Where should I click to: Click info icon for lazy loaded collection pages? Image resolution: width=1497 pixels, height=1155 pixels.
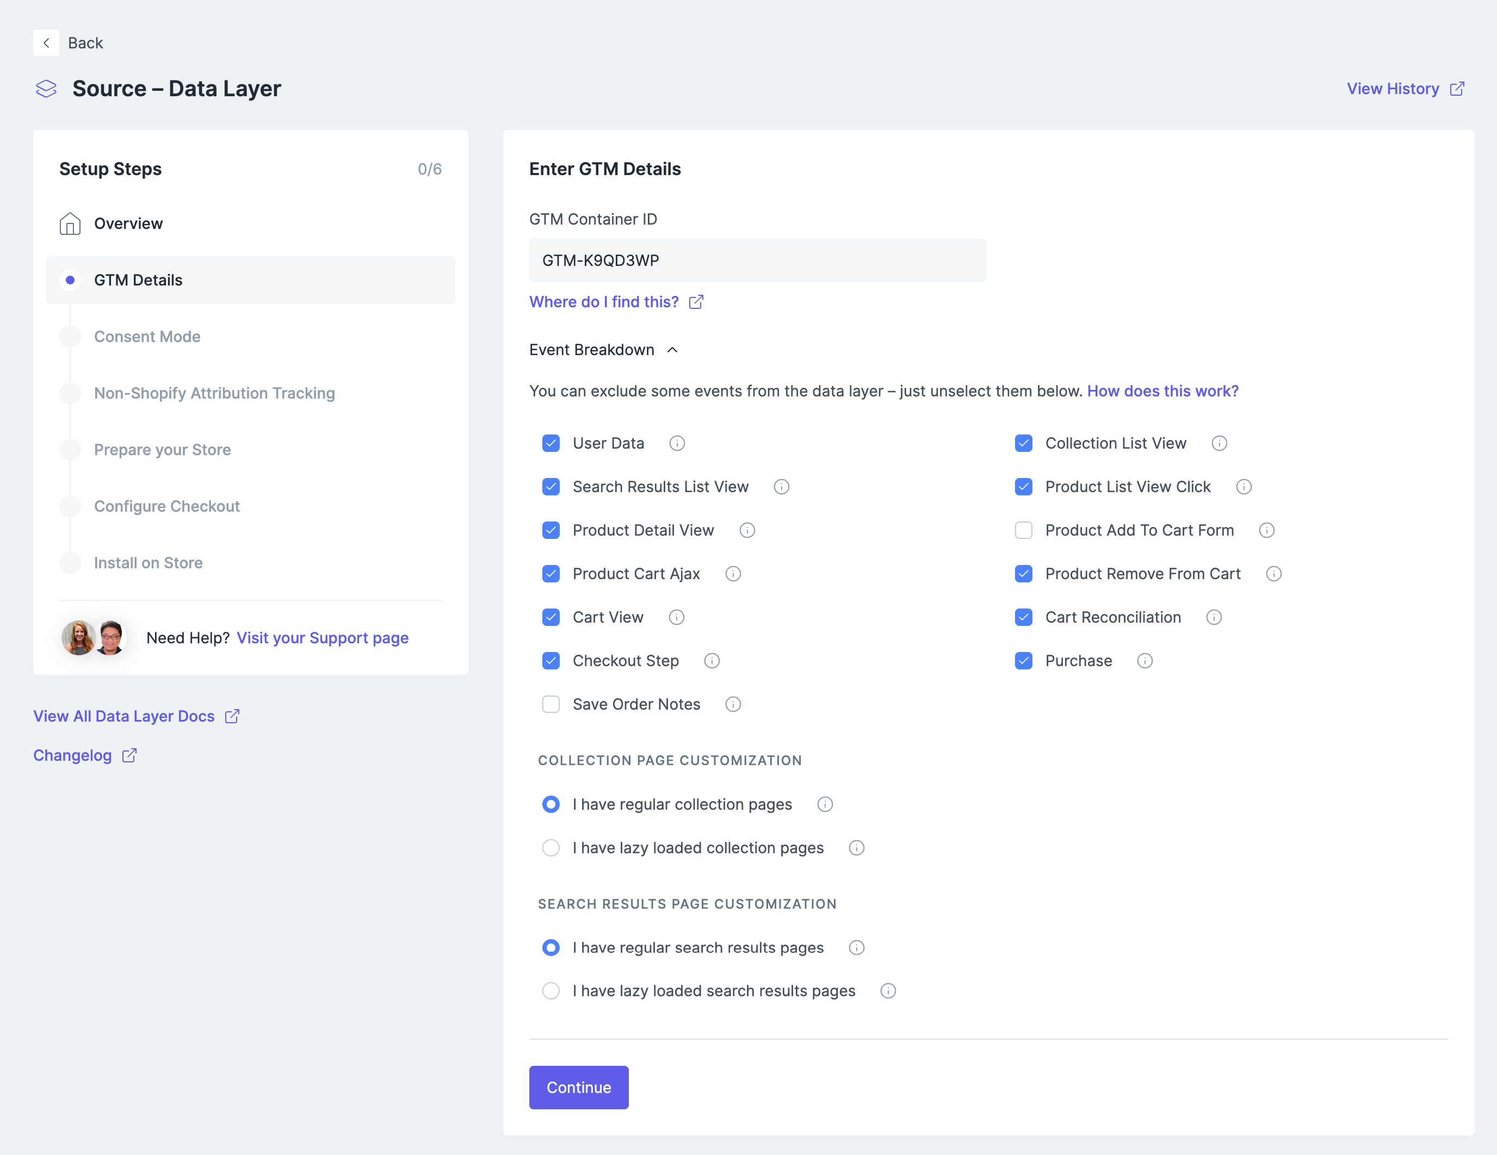(856, 848)
